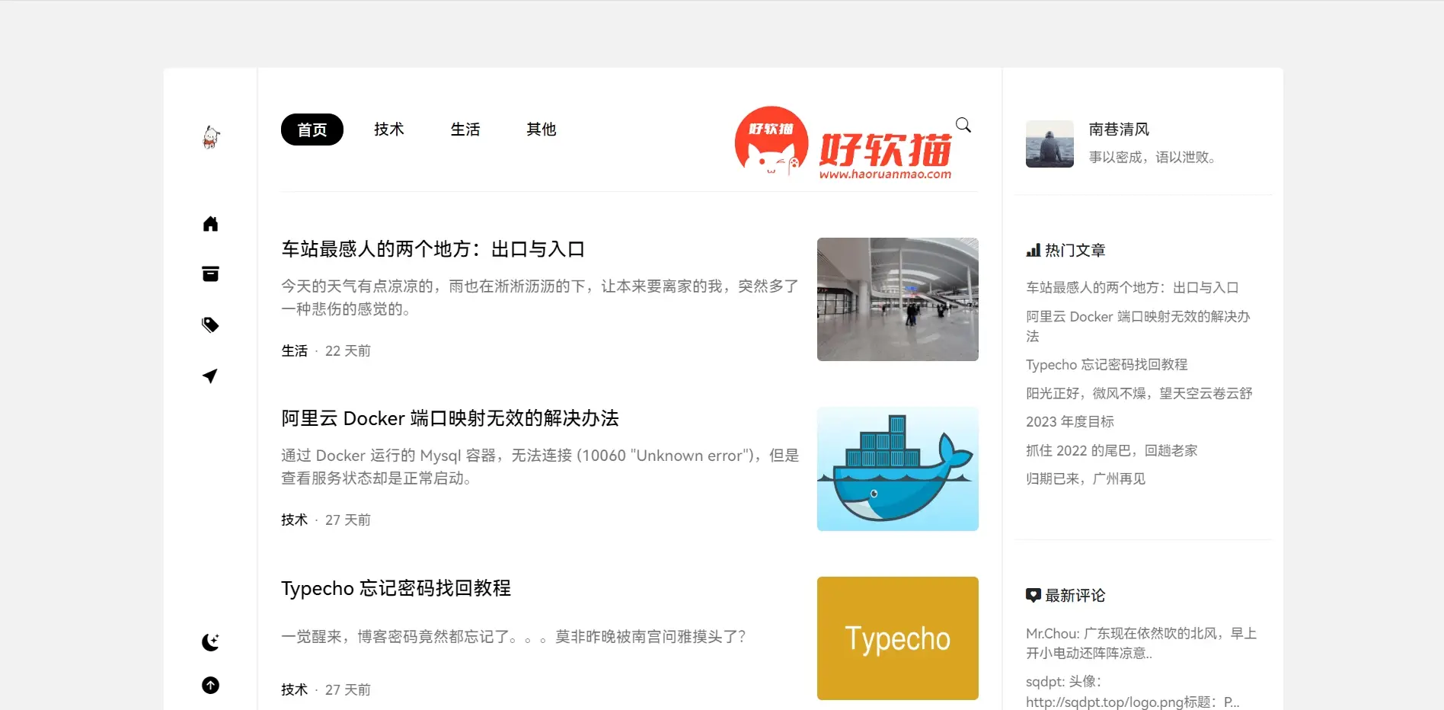Select the 首页 tab
Screen dimensions: 1444x710
coord(311,130)
